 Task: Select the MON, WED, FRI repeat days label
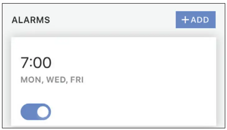(52, 80)
